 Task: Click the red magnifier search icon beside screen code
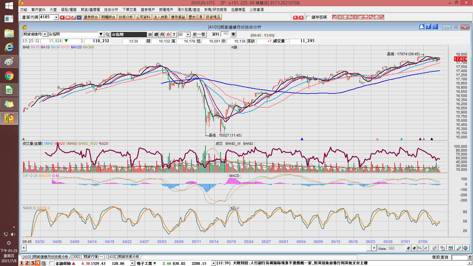click(x=62, y=17)
